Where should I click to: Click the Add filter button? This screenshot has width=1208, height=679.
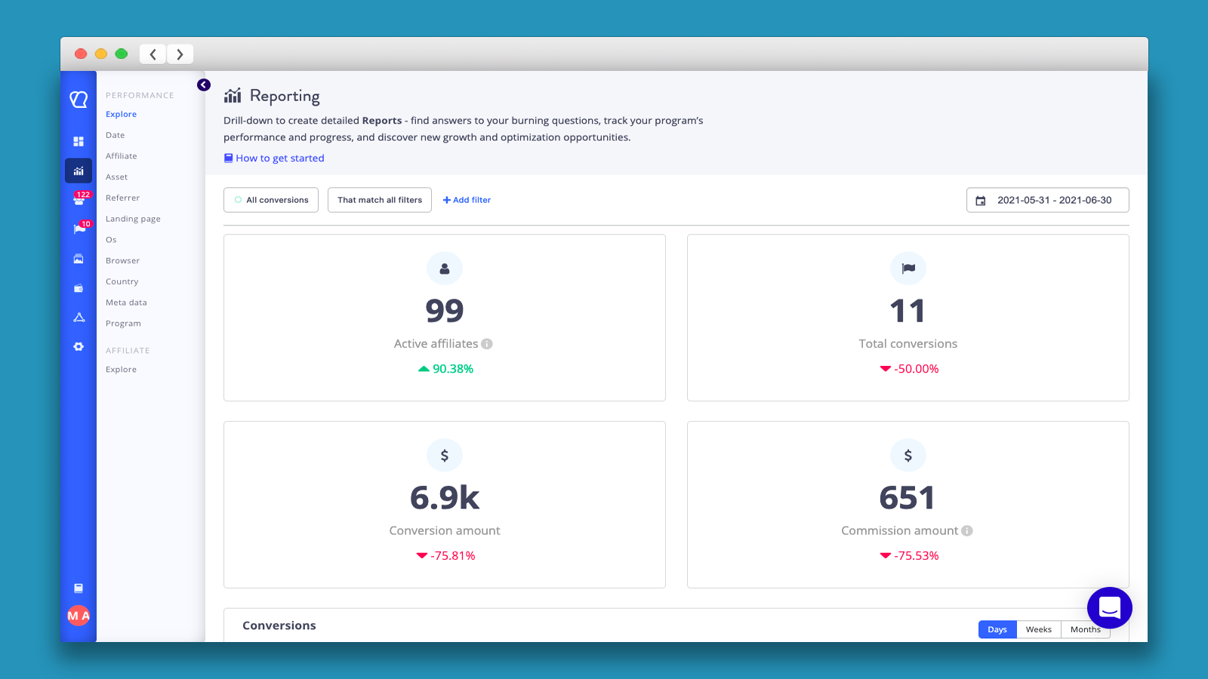(x=467, y=200)
